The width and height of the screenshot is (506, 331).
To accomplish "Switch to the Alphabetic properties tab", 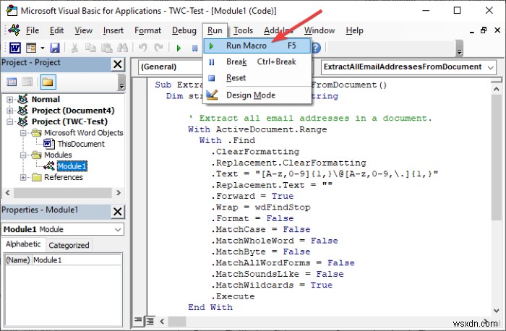I will tap(23, 244).
